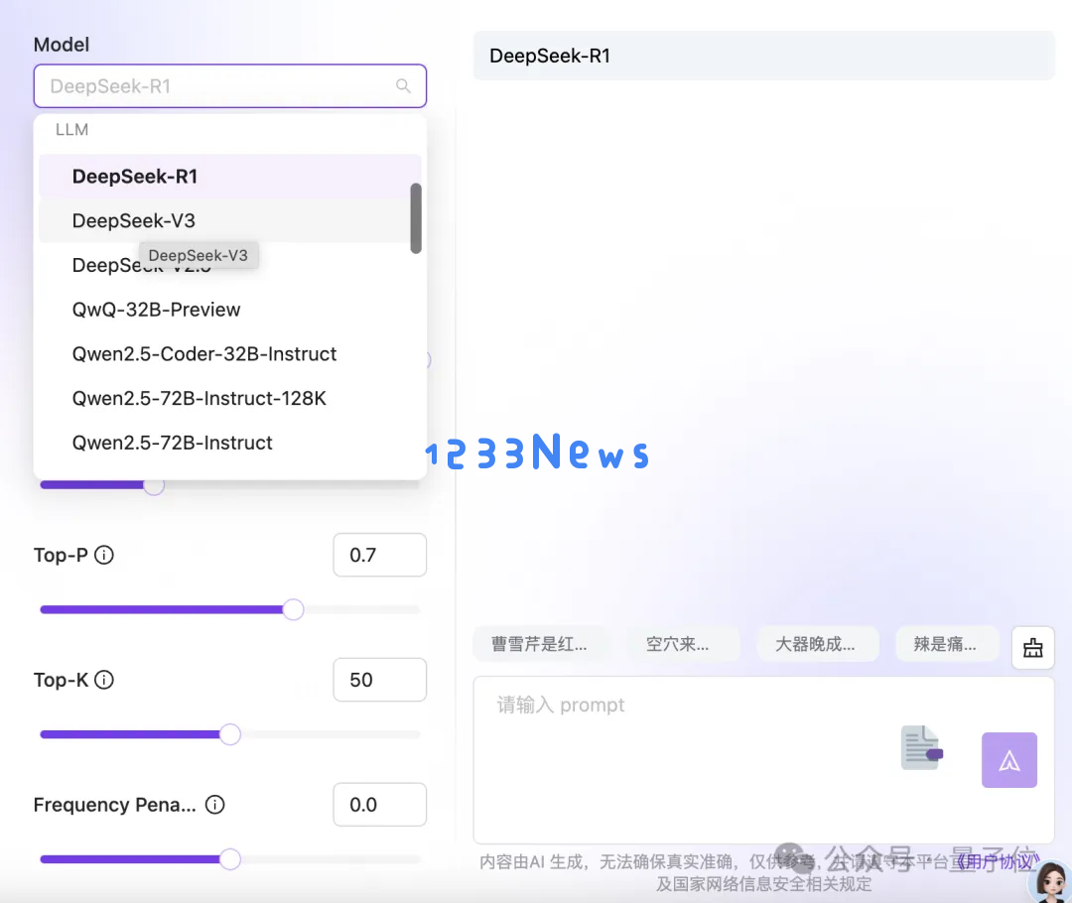Screen dimensions: 1072x903
Task: Click the model list scrollbar thumb
Action: click(x=416, y=218)
